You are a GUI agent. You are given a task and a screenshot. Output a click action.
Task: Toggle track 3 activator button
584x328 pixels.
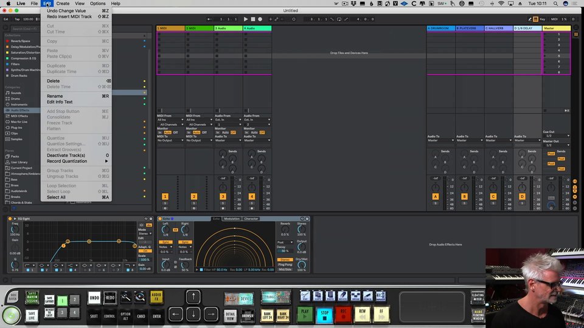point(223,196)
